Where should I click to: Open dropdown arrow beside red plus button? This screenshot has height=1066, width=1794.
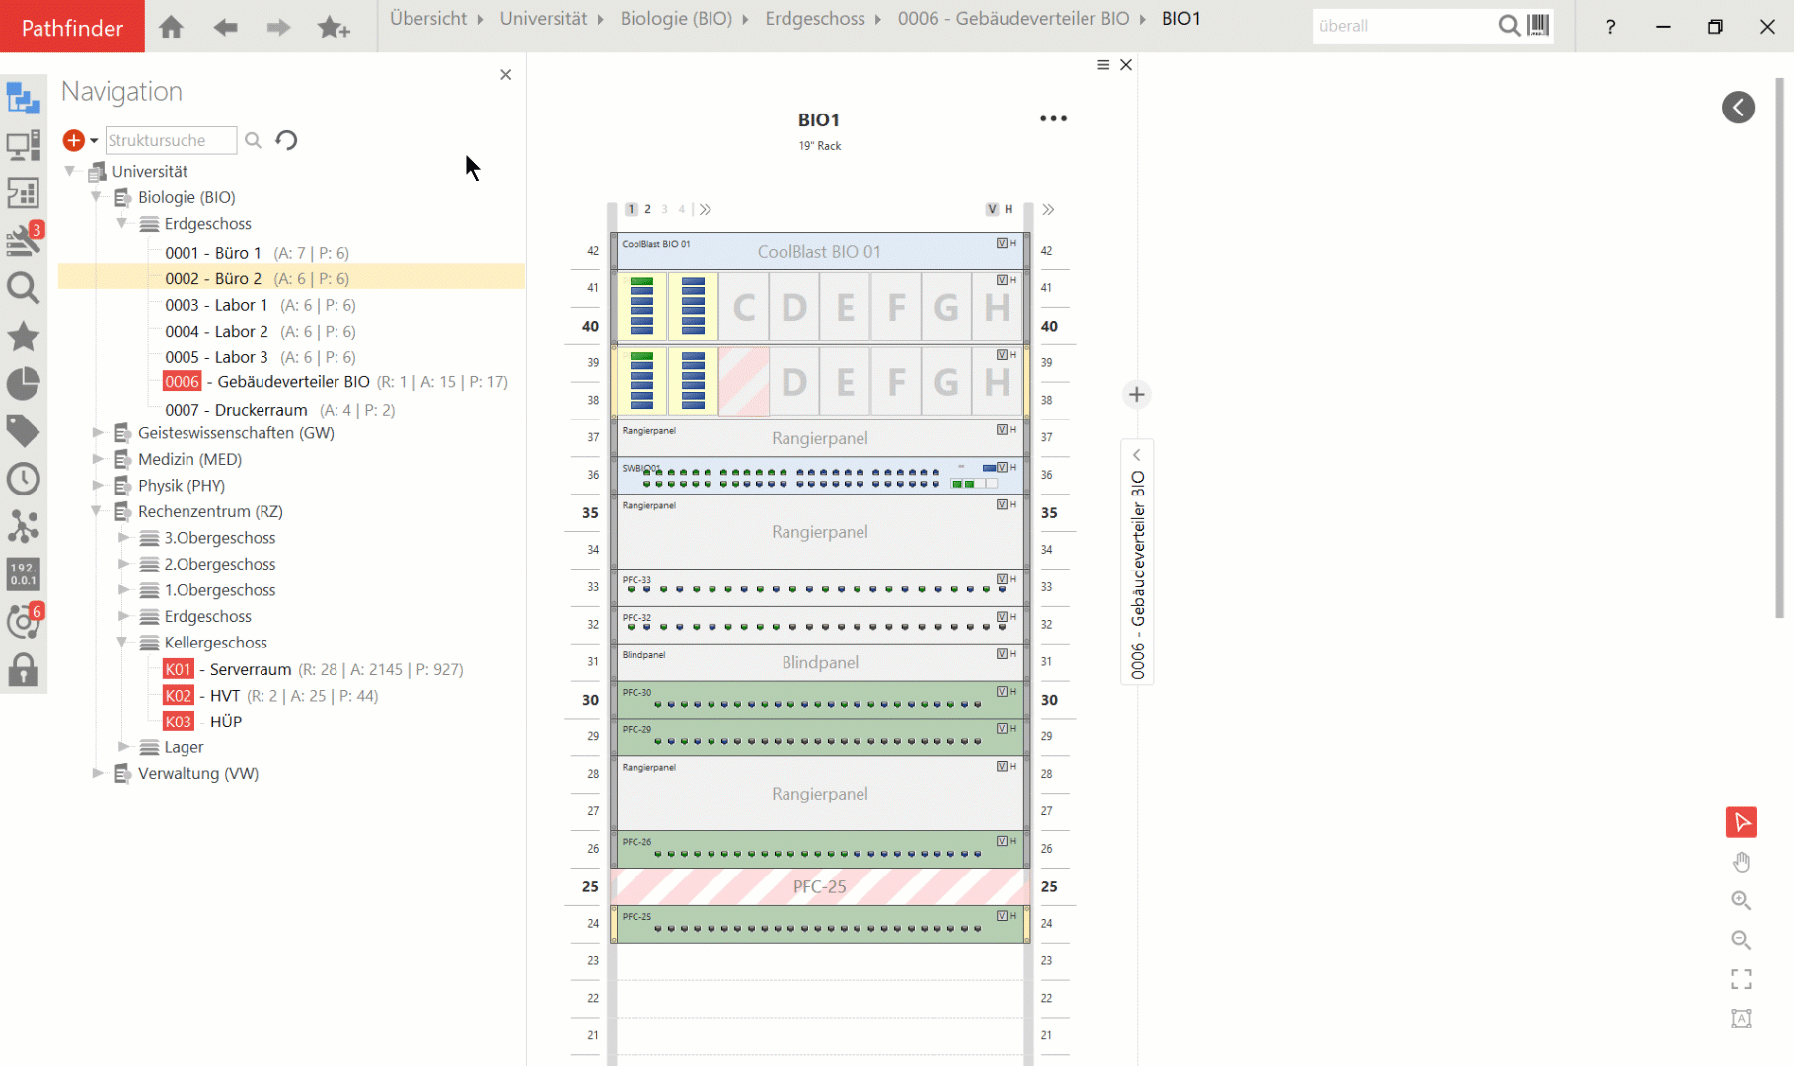click(95, 141)
